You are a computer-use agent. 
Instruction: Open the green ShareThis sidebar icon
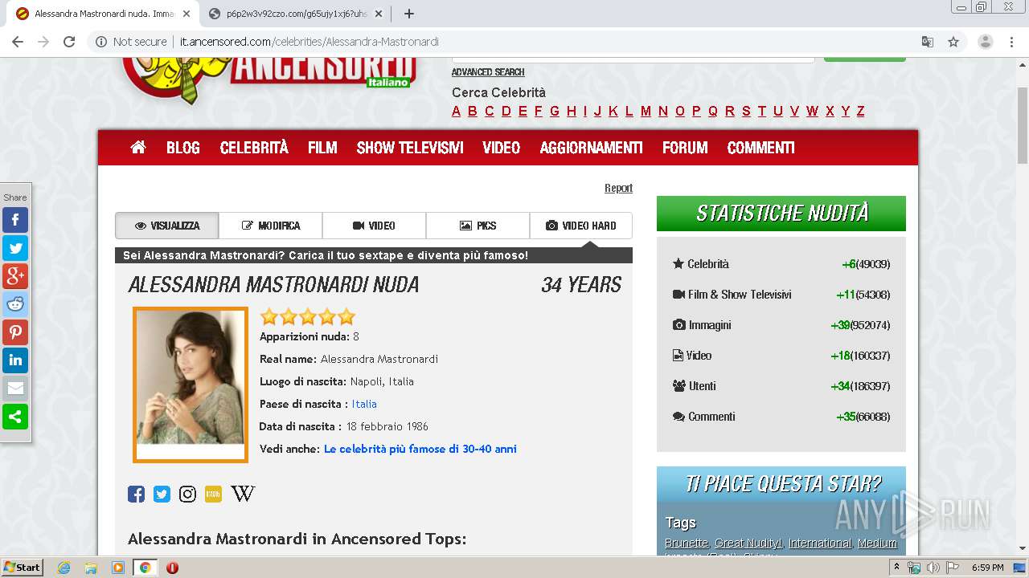pyautogui.click(x=15, y=417)
